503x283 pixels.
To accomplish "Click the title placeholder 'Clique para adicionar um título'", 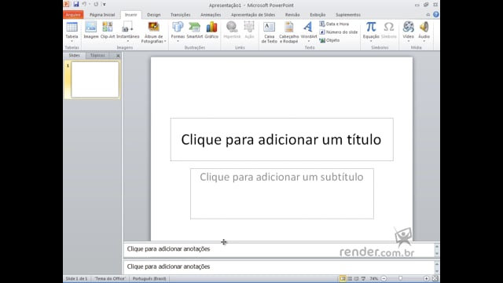I will coord(281,140).
